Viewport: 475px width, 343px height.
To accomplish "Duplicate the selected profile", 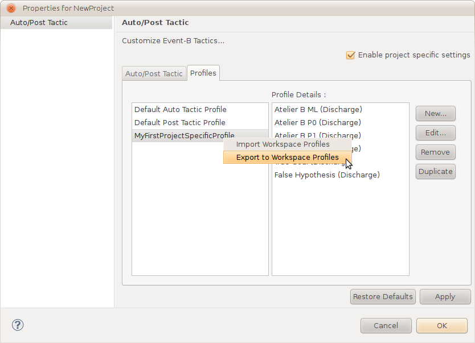I will point(435,171).
